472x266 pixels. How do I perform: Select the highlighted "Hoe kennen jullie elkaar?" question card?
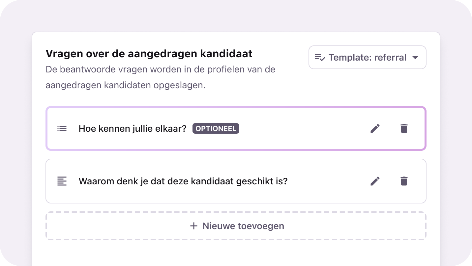tap(236, 128)
